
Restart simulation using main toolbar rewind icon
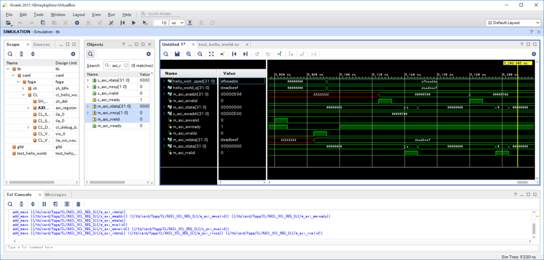[123, 22]
